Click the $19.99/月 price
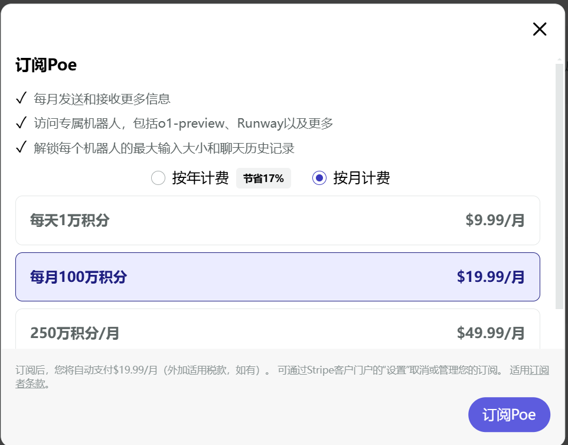This screenshot has height=445, width=568. coord(491,277)
